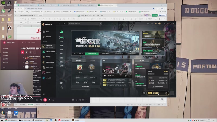Click the small play button under WeGame video
Screen dimensions: 217x122
coord(105,76)
